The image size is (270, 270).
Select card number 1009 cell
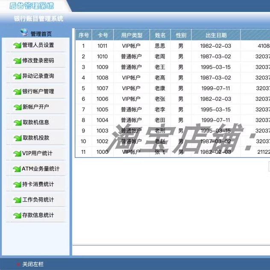103,67
